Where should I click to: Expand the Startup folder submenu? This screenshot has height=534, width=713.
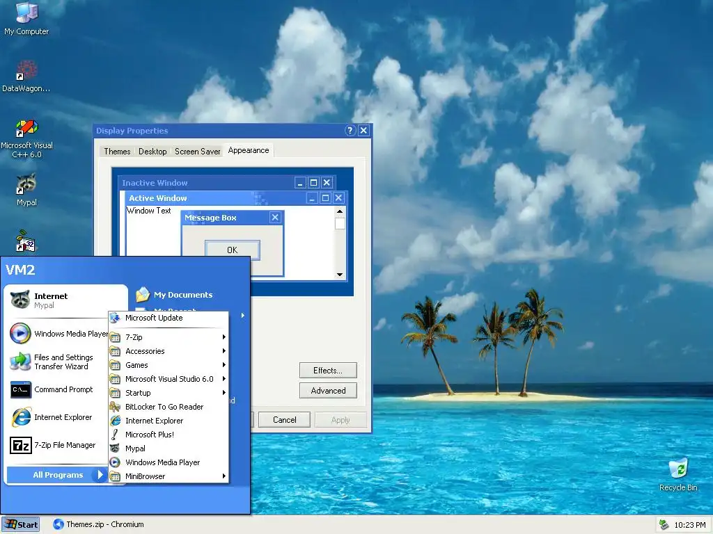point(169,393)
